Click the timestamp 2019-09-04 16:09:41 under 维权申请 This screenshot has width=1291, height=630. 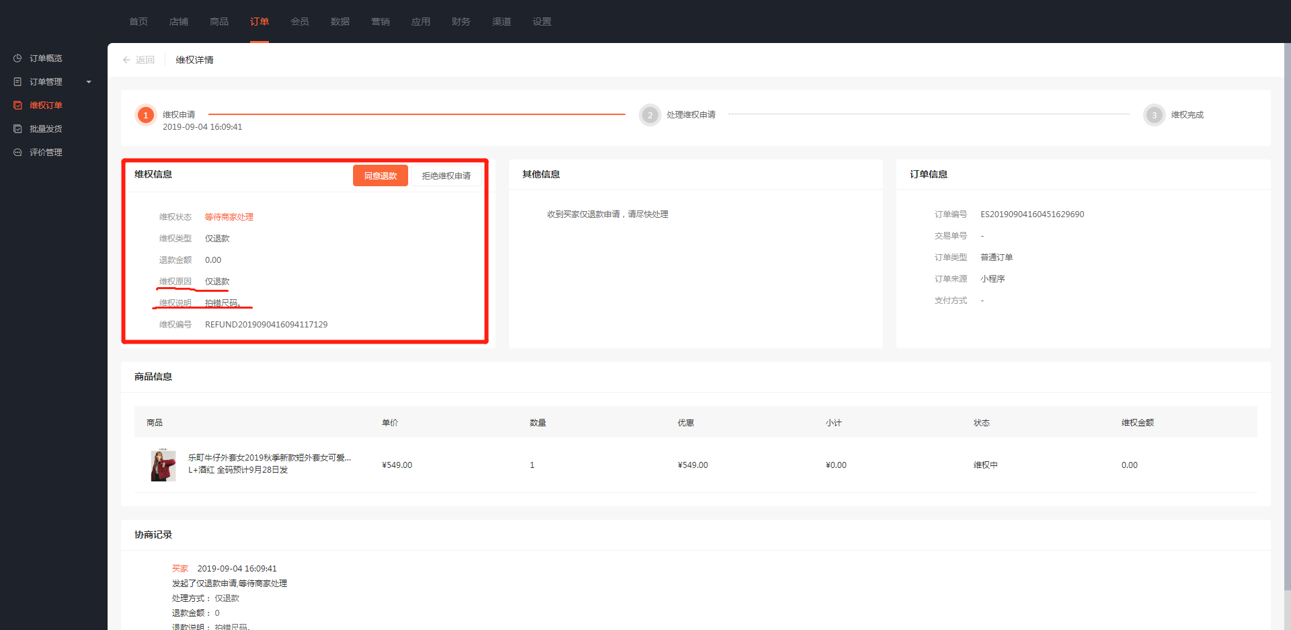pyautogui.click(x=202, y=127)
